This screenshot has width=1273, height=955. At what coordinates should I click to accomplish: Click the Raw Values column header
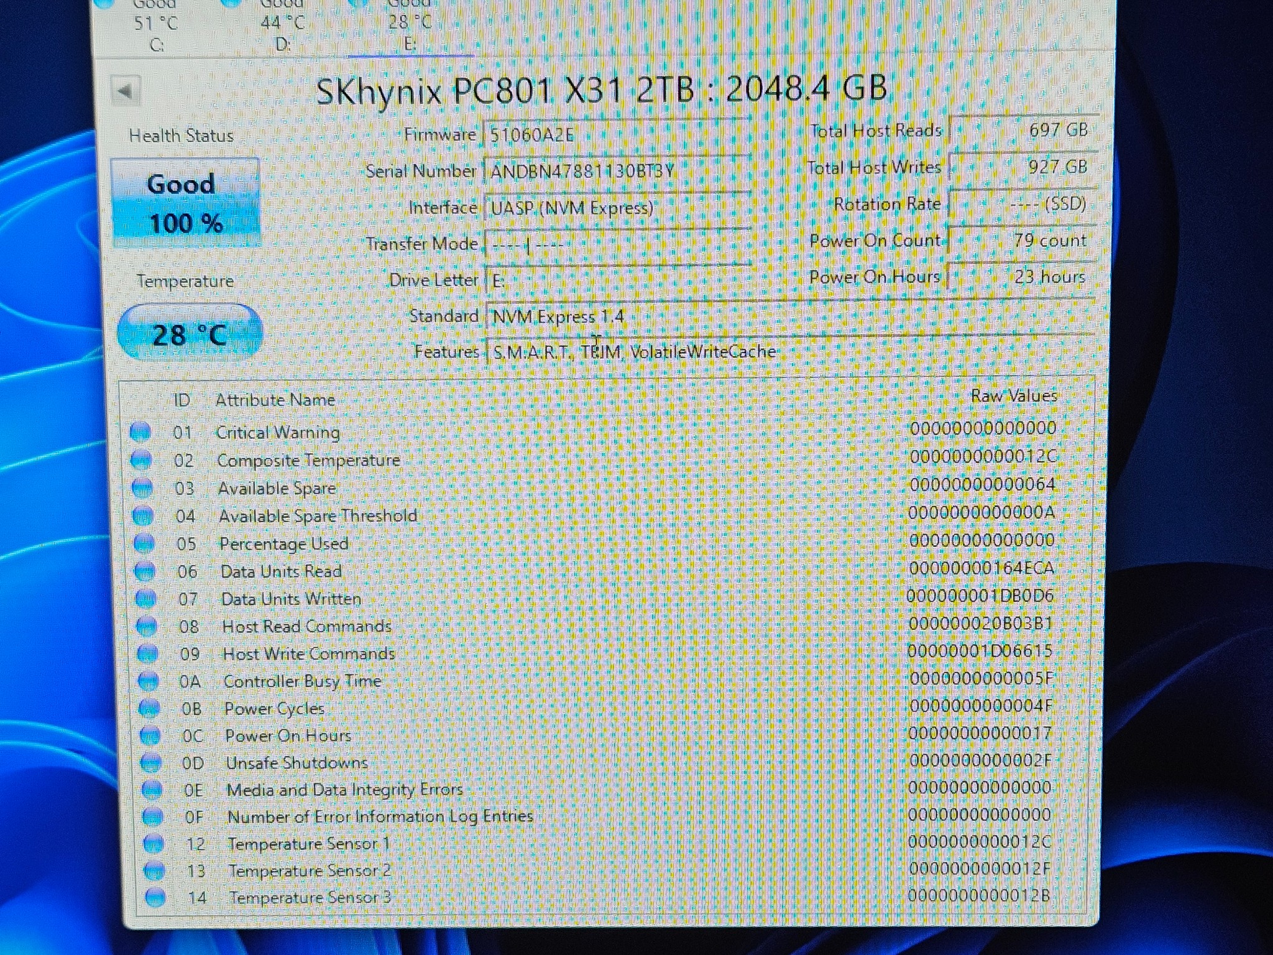pyautogui.click(x=1014, y=395)
